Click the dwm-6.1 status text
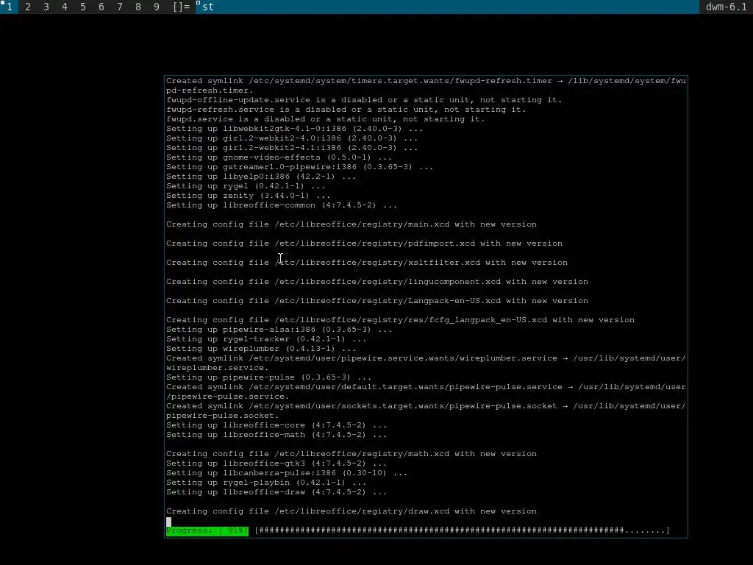 726,7
